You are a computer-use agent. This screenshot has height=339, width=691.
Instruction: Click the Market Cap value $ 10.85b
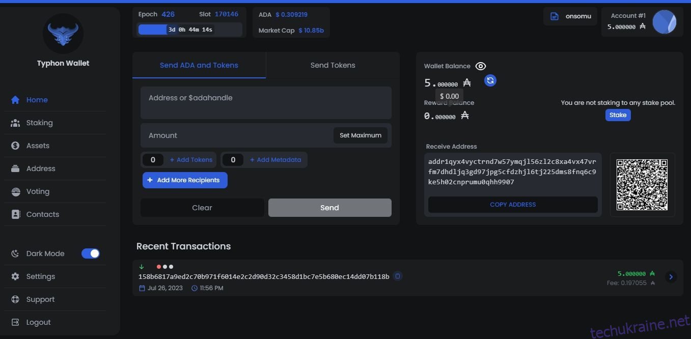tap(311, 31)
